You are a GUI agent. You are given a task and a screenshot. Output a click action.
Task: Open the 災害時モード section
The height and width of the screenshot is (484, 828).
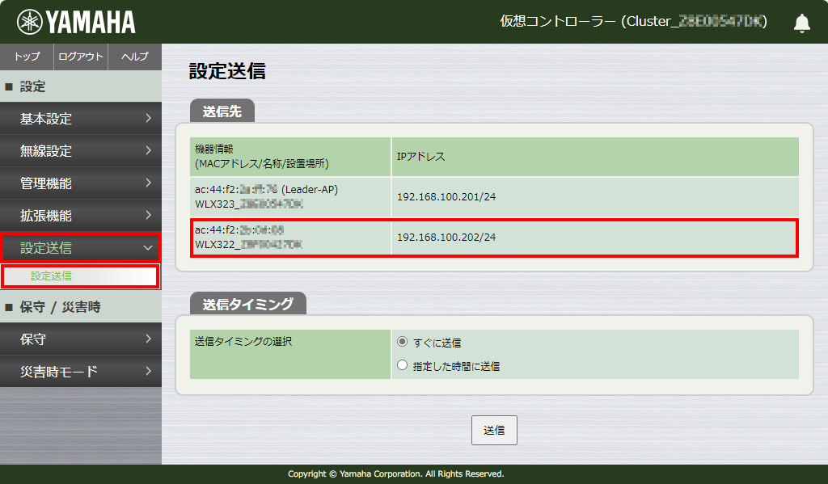[81, 372]
